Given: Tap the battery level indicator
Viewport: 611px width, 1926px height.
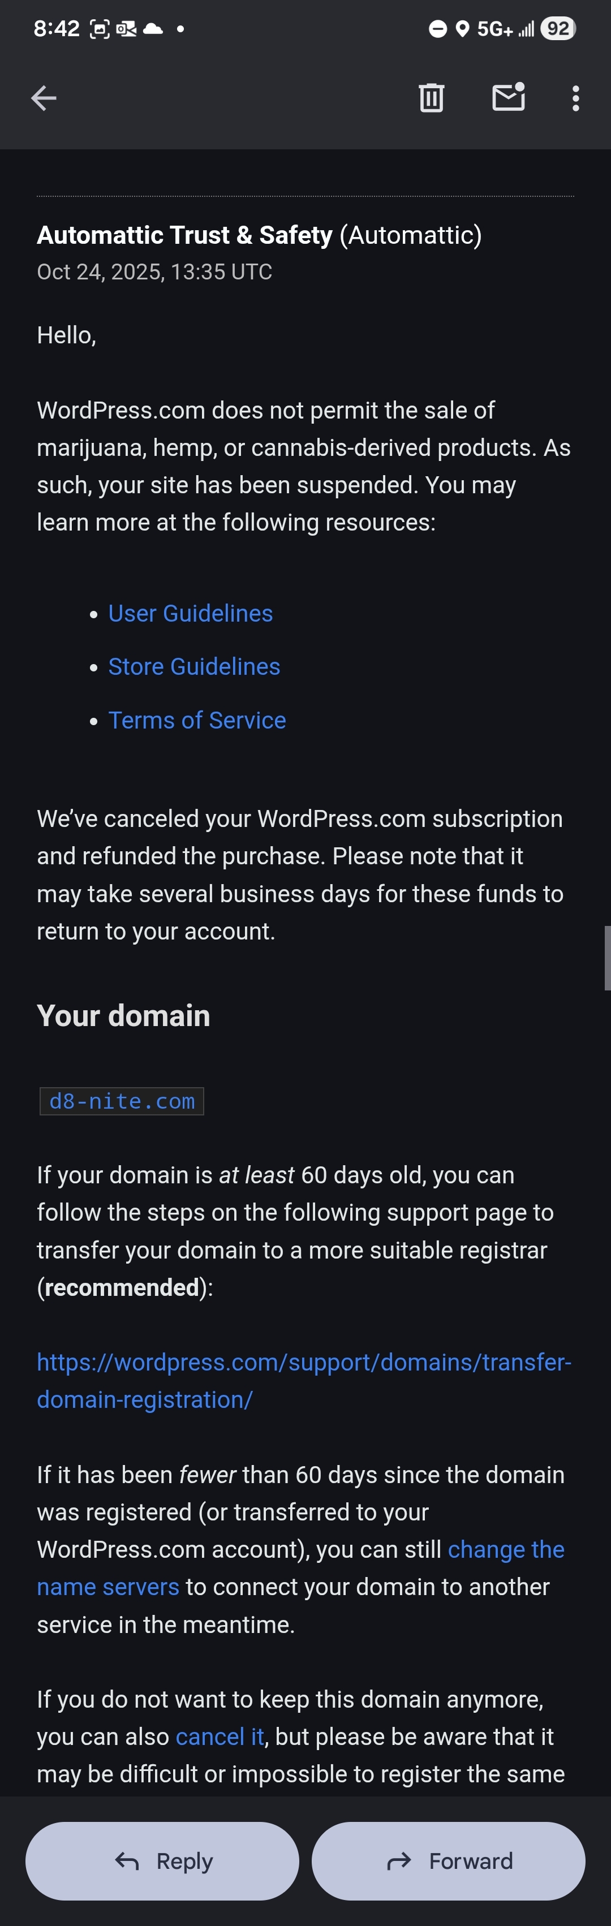Looking at the screenshot, I should point(558,28).
